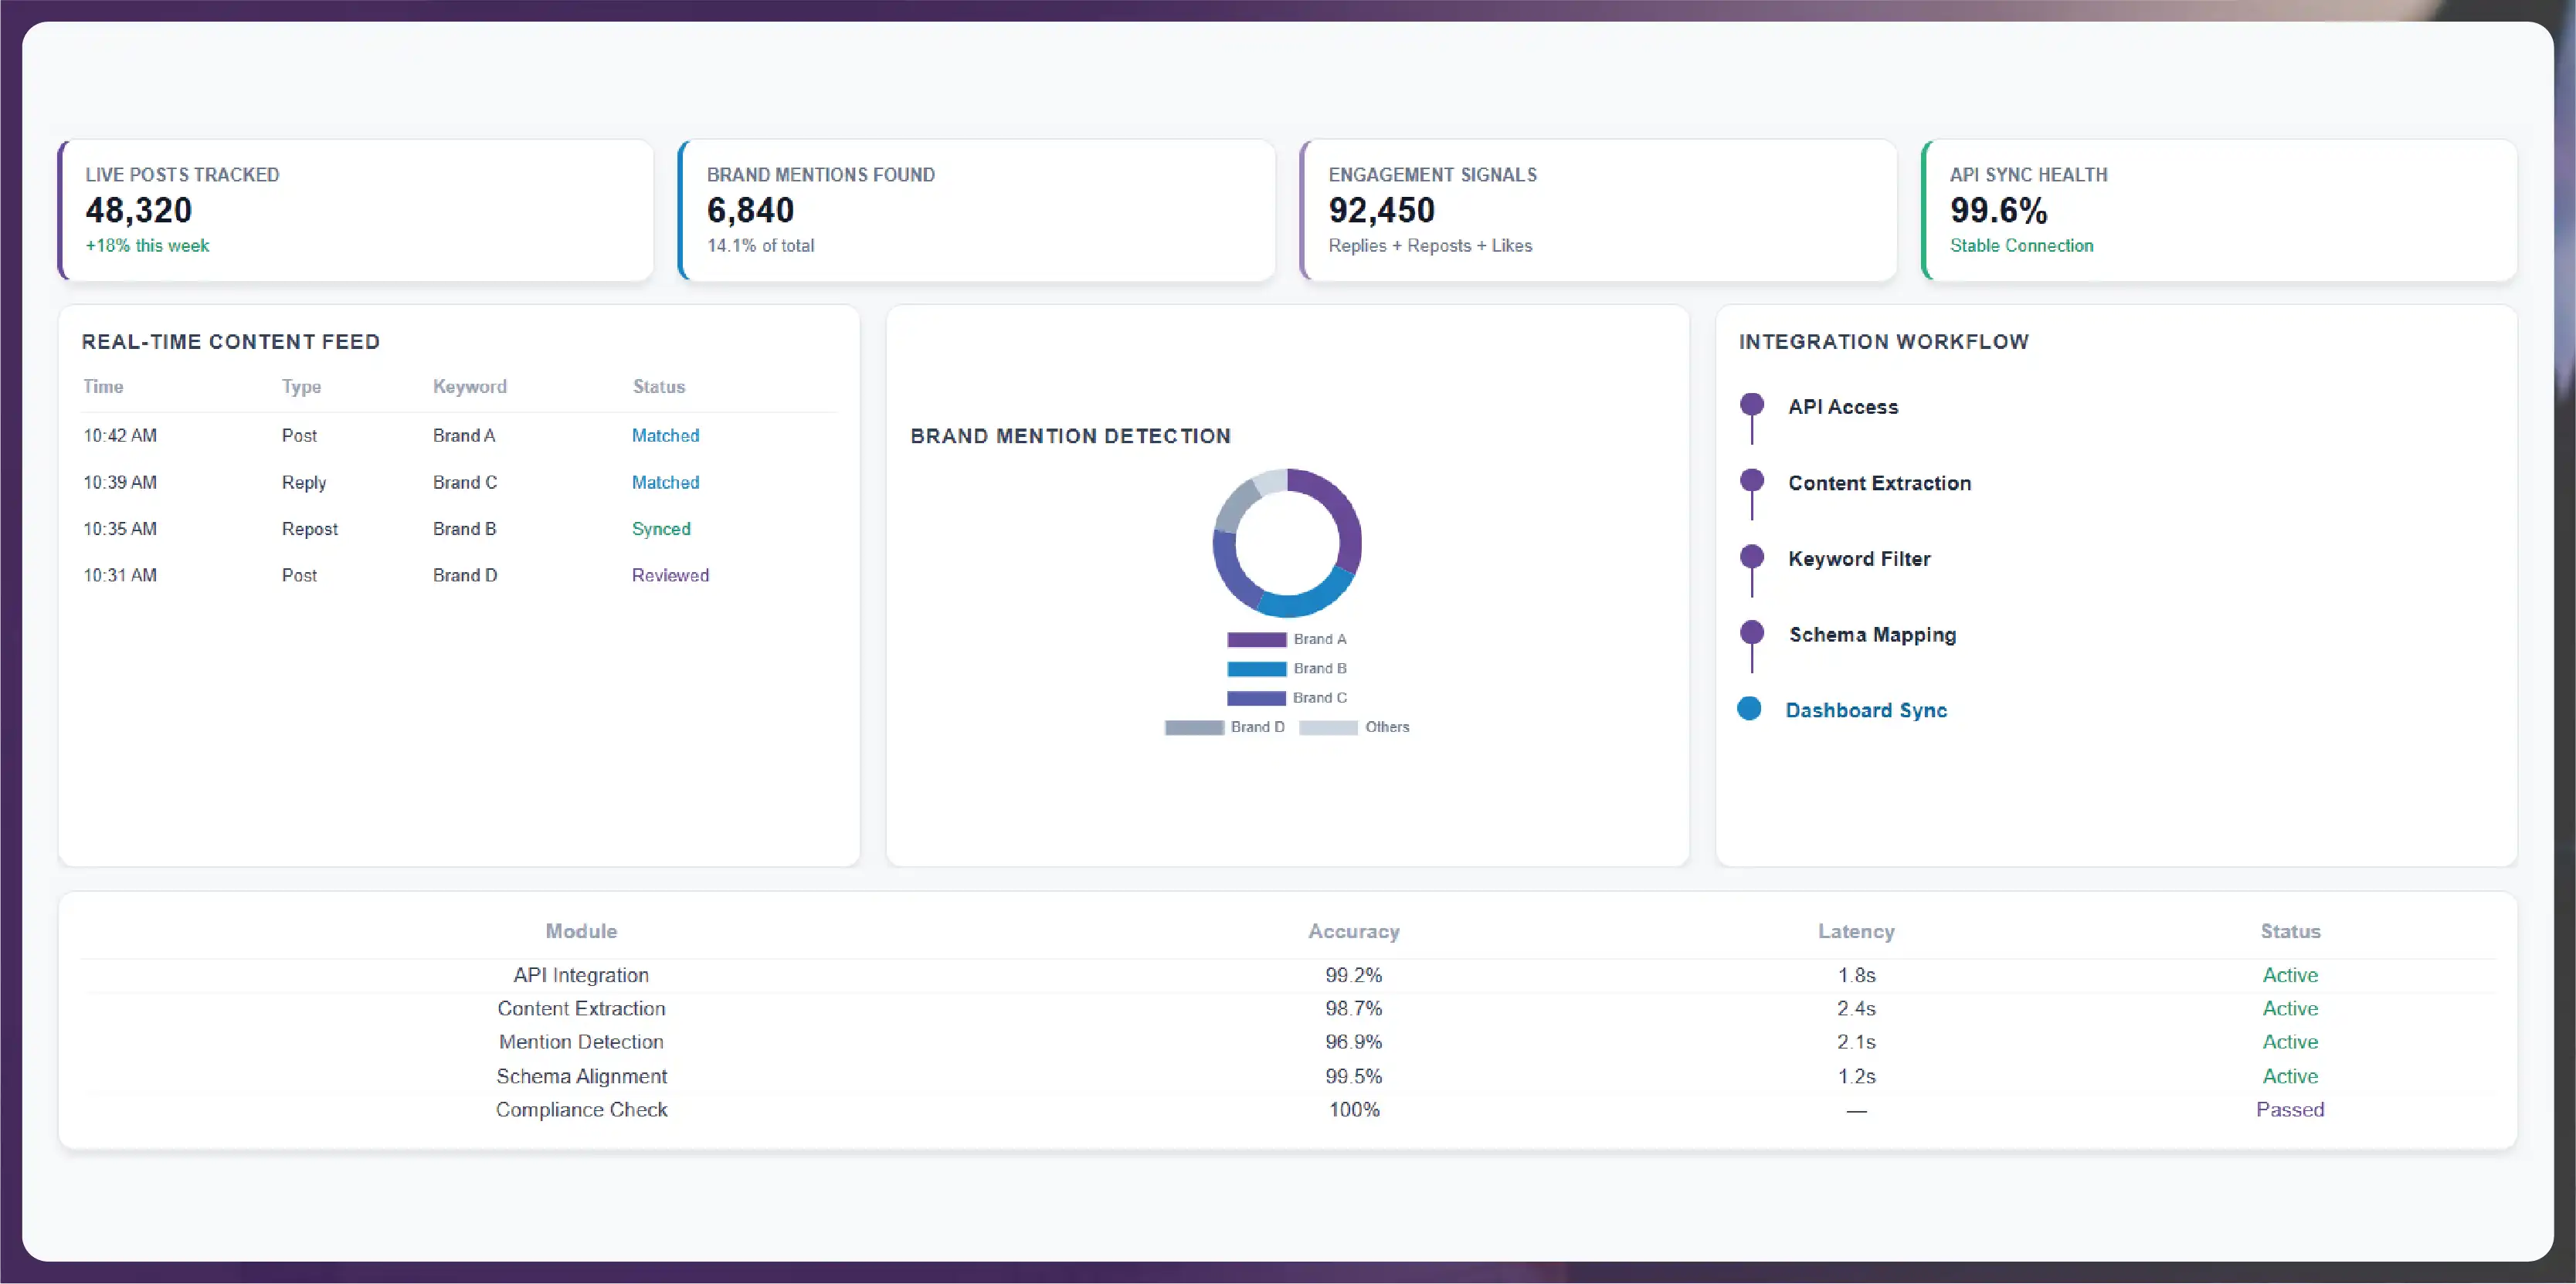Viewport: 2576px width, 1284px height.
Task: Click the 96.9% accuracy value
Action: click(1354, 1042)
